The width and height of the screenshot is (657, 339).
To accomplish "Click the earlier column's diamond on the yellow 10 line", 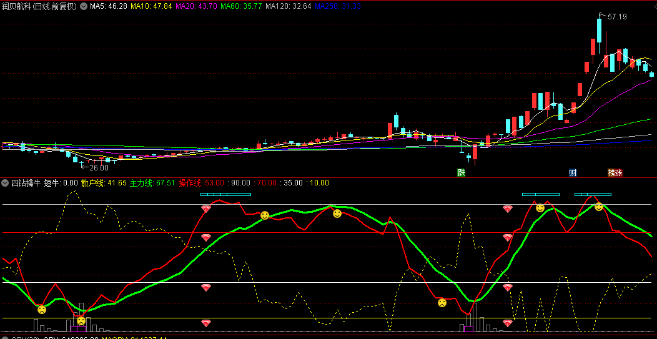I will [x=205, y=323].
